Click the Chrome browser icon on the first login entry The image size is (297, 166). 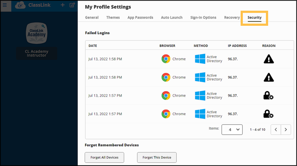click(x=166, y=59)
